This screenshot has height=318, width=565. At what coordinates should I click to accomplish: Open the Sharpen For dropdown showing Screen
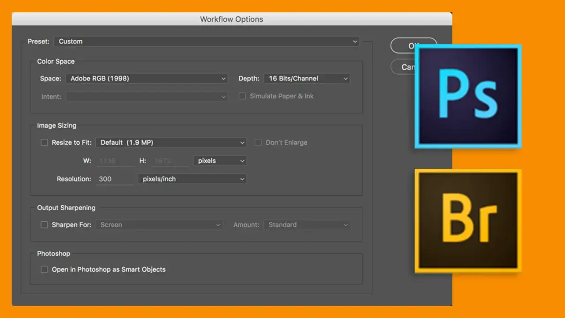pos(159,225)
